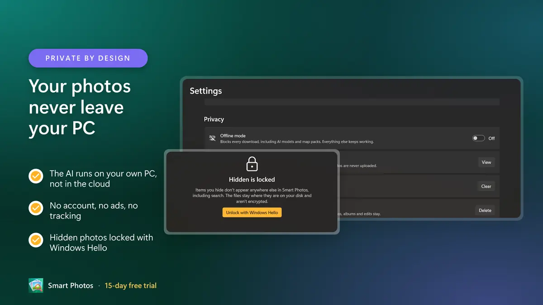Toggle the Offline mode switch
This screenshot has height=305, width=543.
point(478,138)
